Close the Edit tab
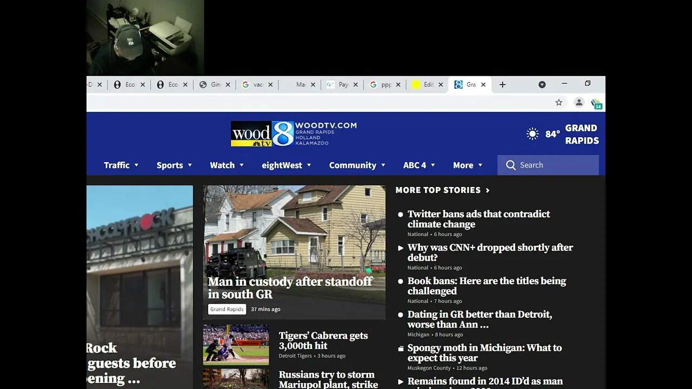The width and height of the screenshot is (692, 389). coord(441,85)
